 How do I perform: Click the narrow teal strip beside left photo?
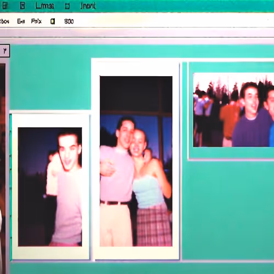coord(10,186)
